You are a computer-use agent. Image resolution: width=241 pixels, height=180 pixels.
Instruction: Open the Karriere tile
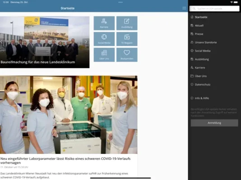tap(104, 23)
